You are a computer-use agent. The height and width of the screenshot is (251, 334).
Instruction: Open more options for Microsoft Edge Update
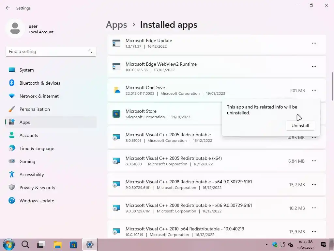coord(314,43)
